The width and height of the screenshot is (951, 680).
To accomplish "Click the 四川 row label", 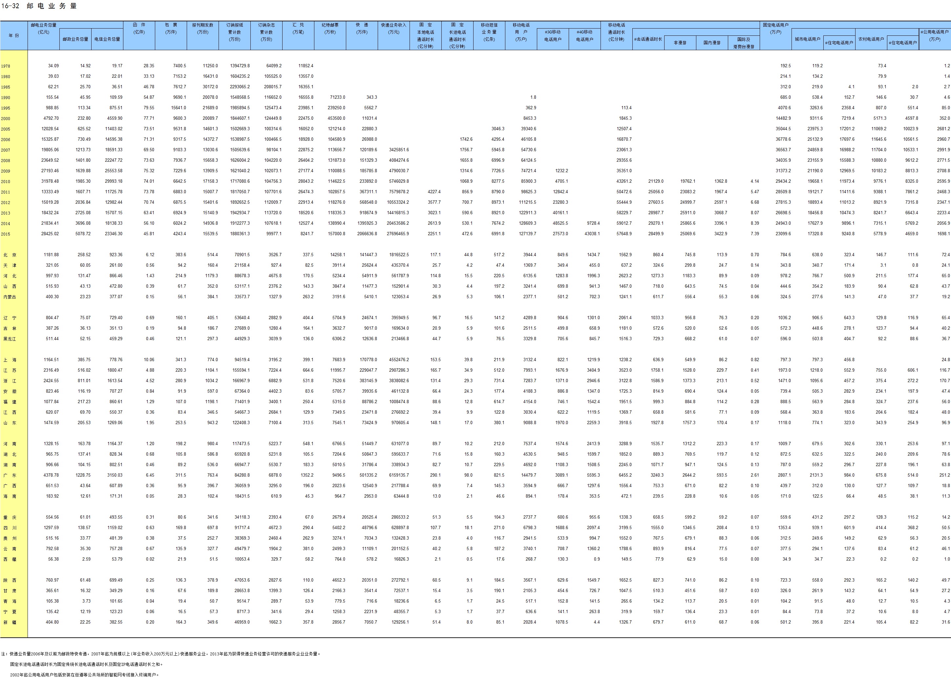I will click(10, 528).
